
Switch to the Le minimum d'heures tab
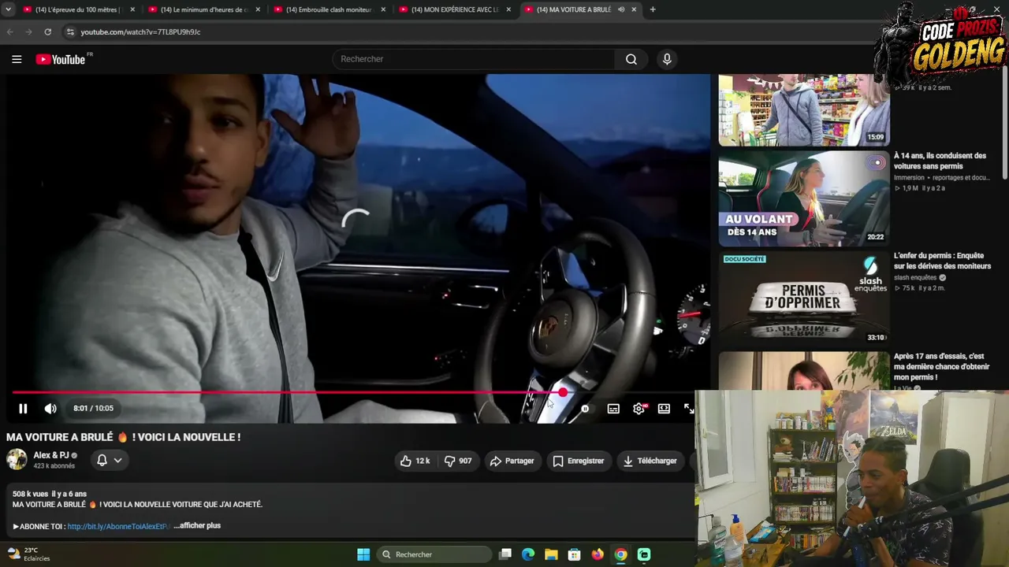click(x=203, y=9)
